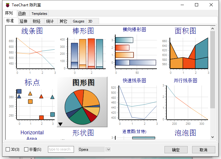The height and width of the screenshot is (159, 221).
Task: Switch to the 序列 tab
Action: pos(9,13)
